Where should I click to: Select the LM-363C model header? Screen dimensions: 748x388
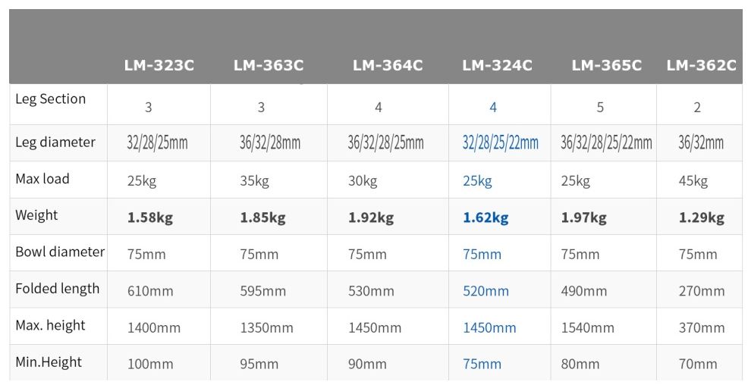269,66
